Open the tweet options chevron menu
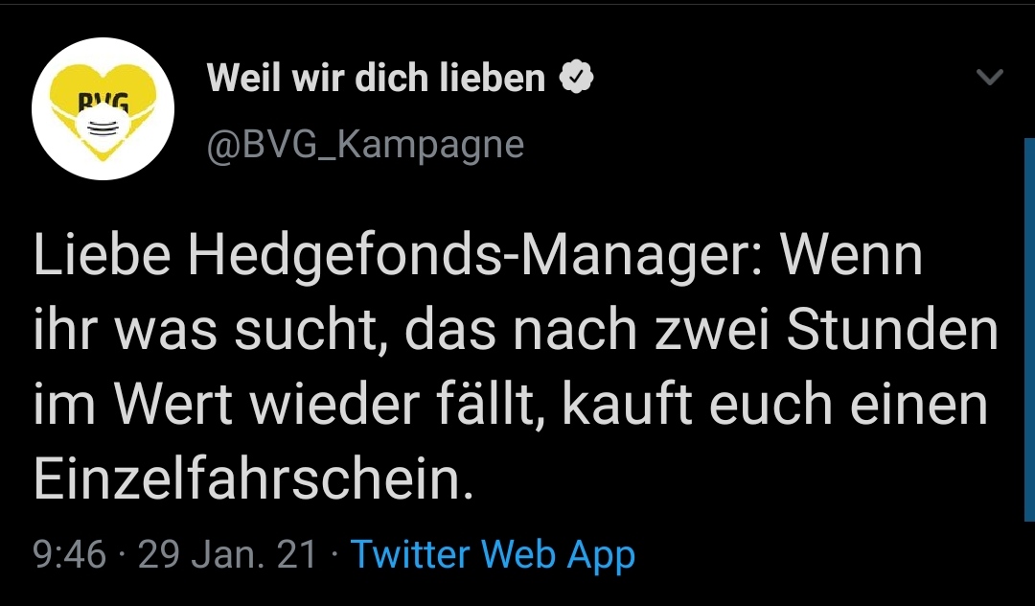This screenshot has width=1035, height=606. 988,78
